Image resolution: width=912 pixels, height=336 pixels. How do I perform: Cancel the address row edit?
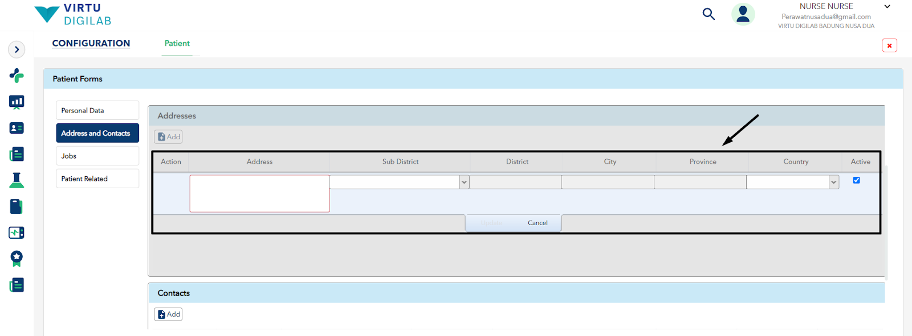(x=538, y=223)
